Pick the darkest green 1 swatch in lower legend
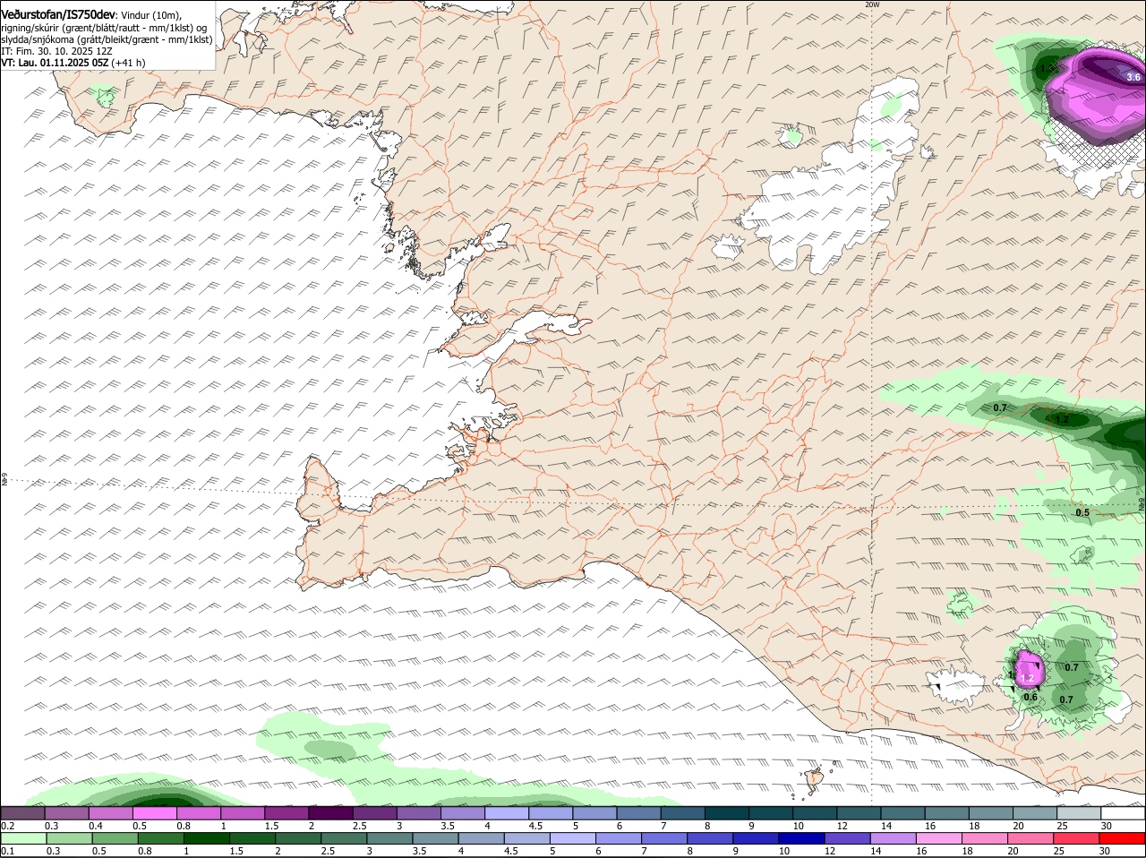Screen dimensions: 1146x858 tap(206, 838)
